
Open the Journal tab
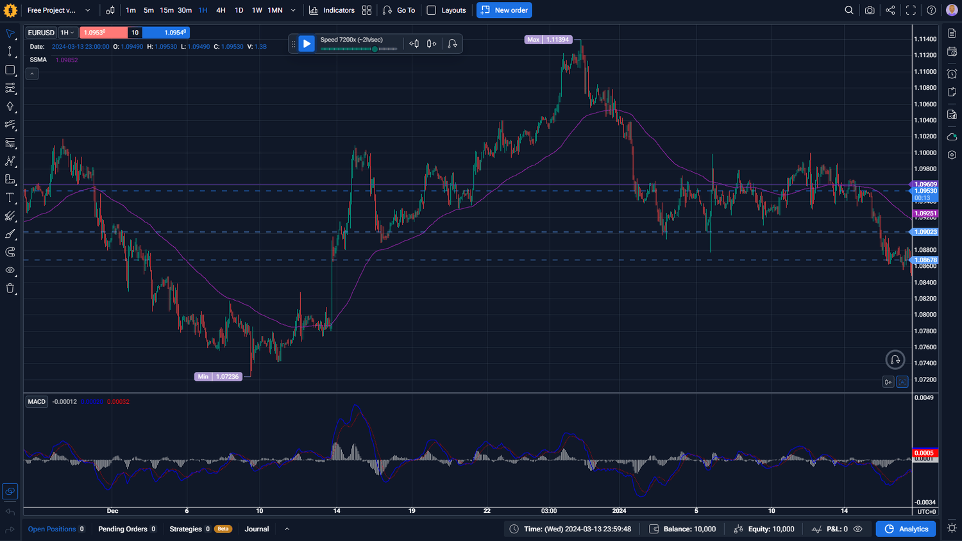[257, 529]
